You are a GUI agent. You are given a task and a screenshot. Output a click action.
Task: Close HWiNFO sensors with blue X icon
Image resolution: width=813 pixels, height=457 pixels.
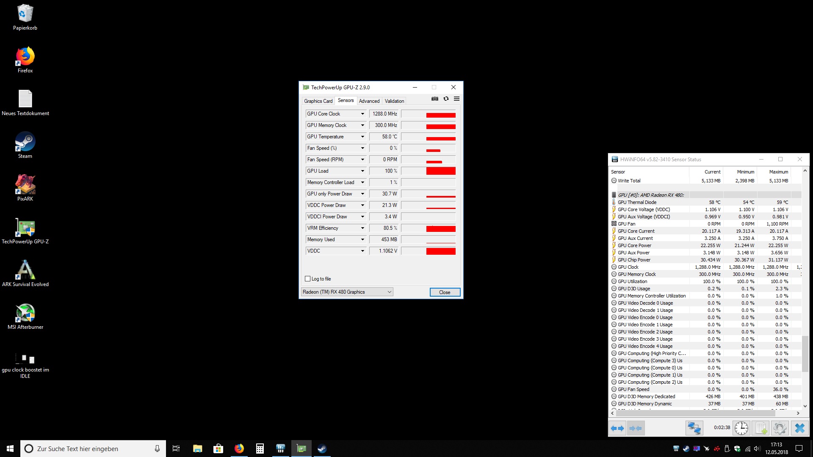[x=799, y=428]
